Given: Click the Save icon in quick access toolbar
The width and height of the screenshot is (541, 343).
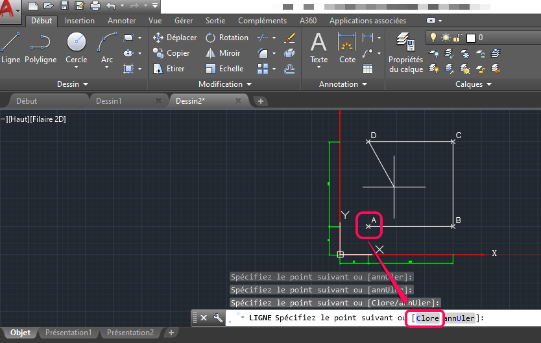Looking at the screenshot, I should 64,5.
